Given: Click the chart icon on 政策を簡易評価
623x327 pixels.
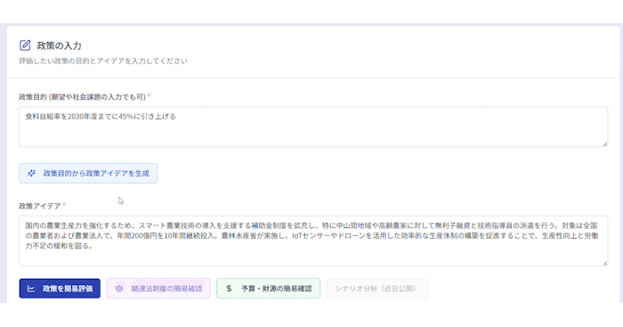Looking at the screenshot, I should (x=31, y=289).
